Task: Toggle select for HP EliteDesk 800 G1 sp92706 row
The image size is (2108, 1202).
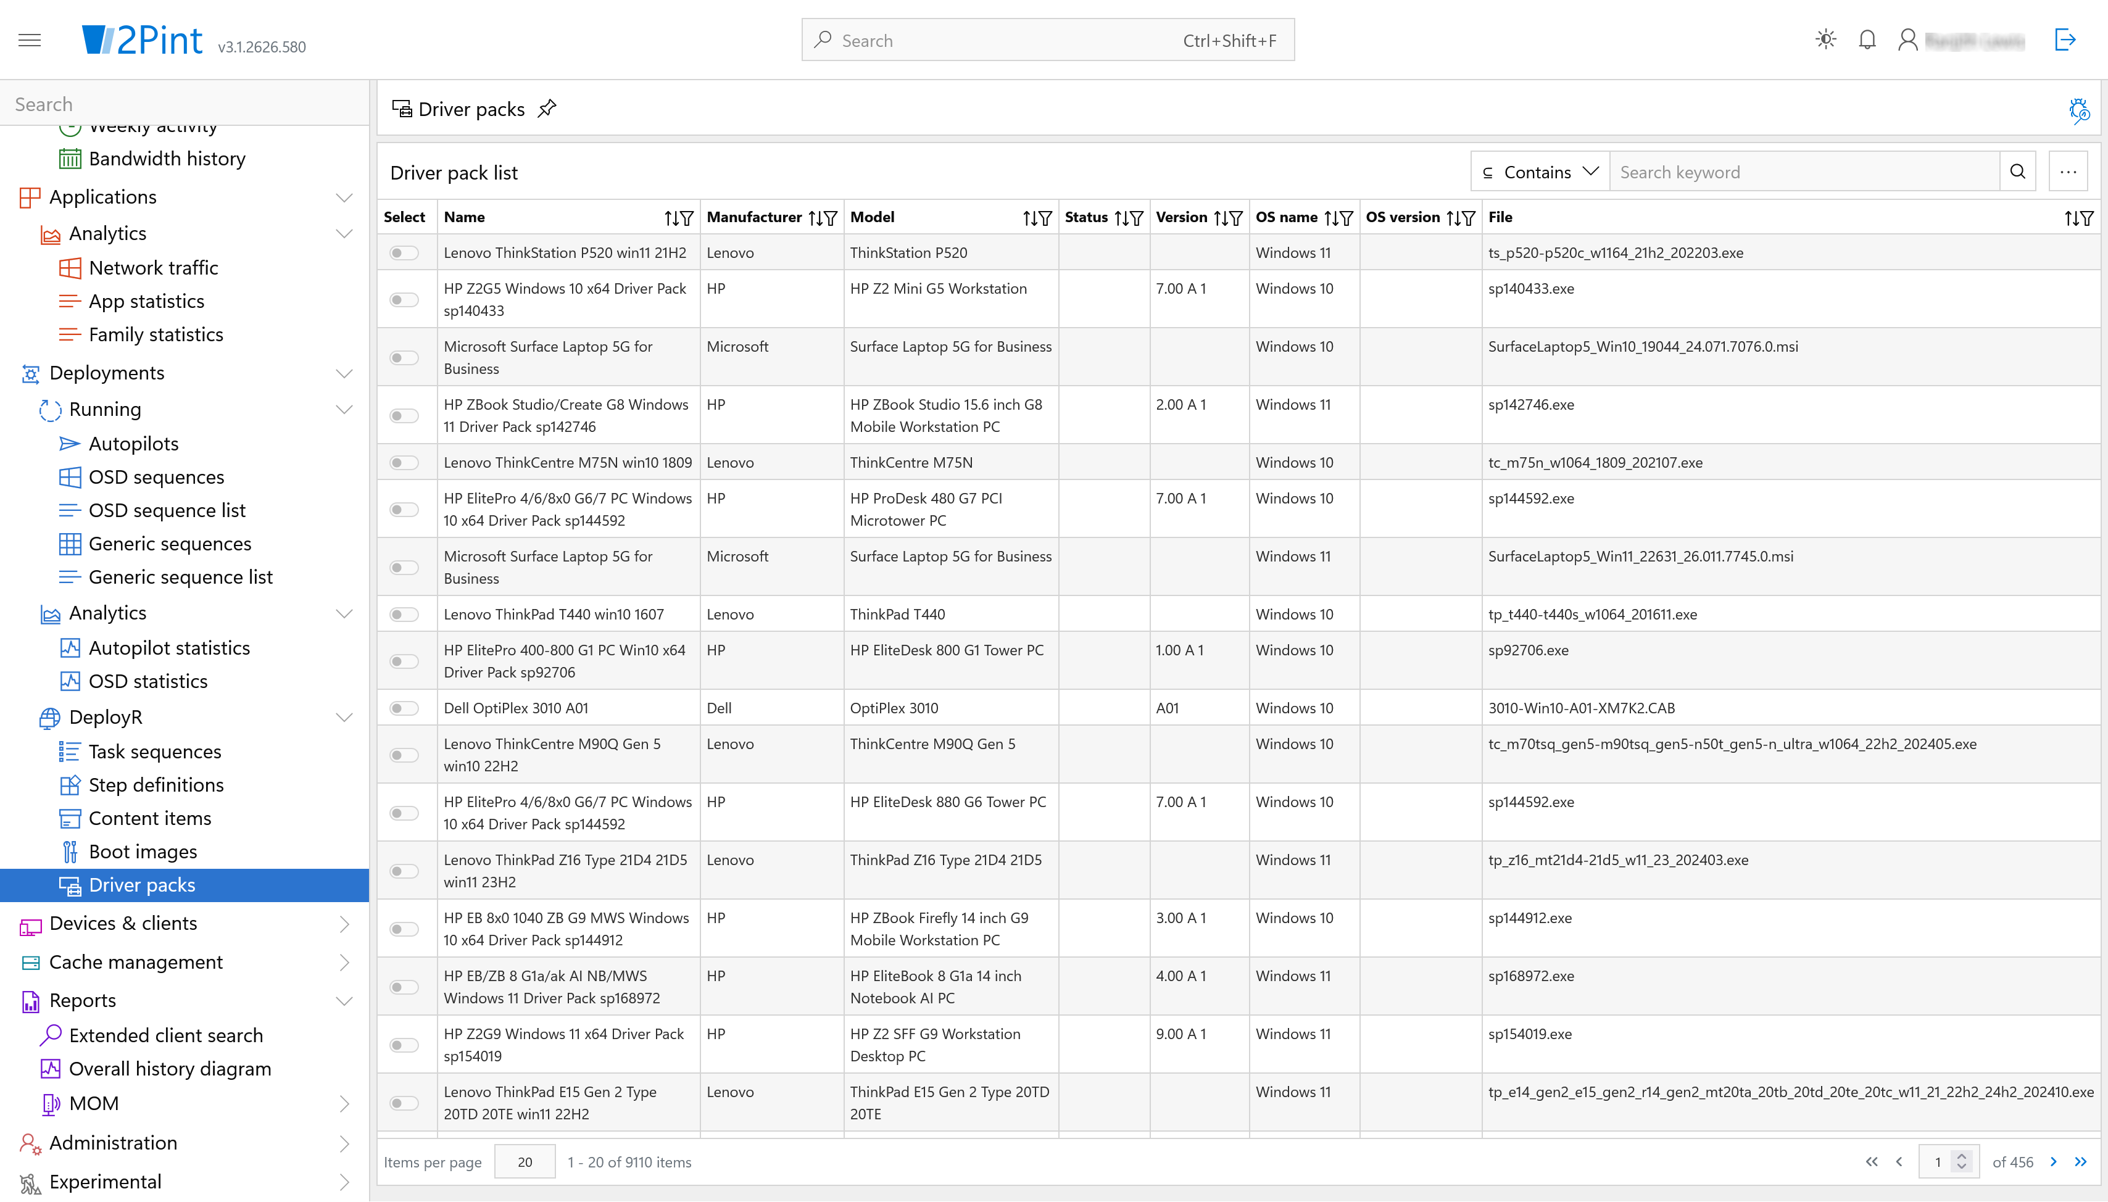Action: point(404,661)
